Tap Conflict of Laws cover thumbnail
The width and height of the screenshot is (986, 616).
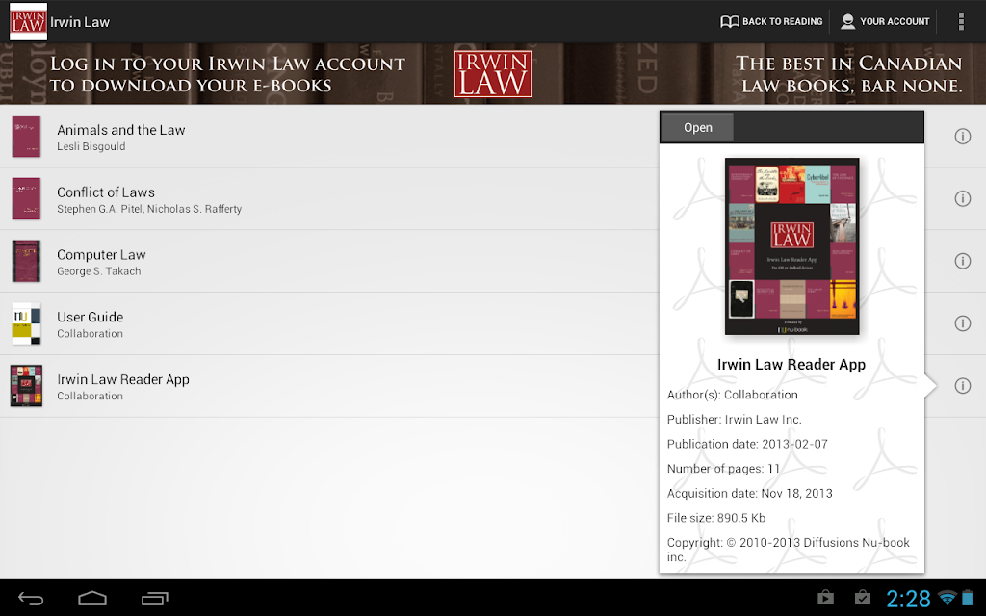pyautogui.click(x=26, y=198)
